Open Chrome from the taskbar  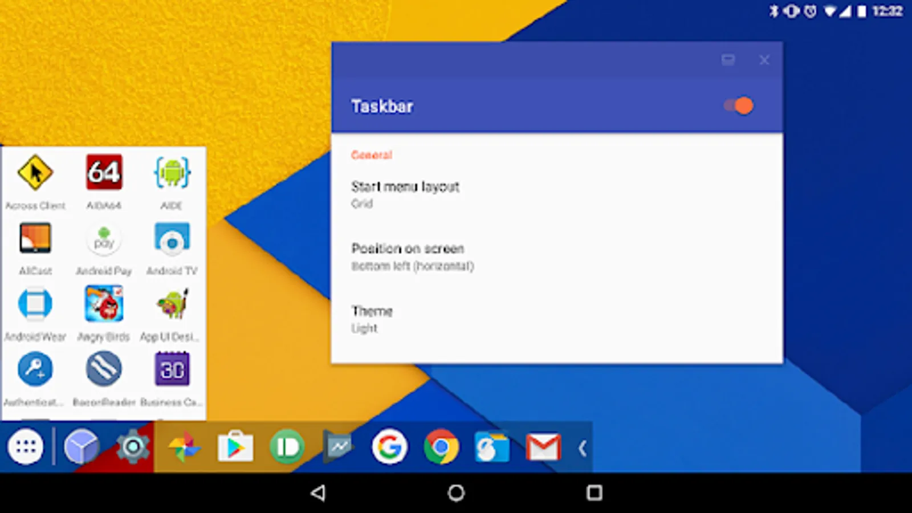(440, 447)
